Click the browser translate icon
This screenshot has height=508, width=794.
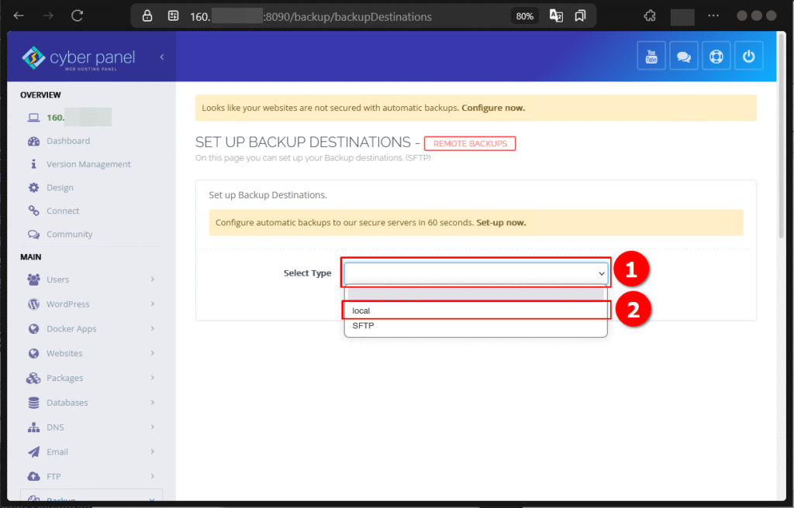click(x=556, y=15)
